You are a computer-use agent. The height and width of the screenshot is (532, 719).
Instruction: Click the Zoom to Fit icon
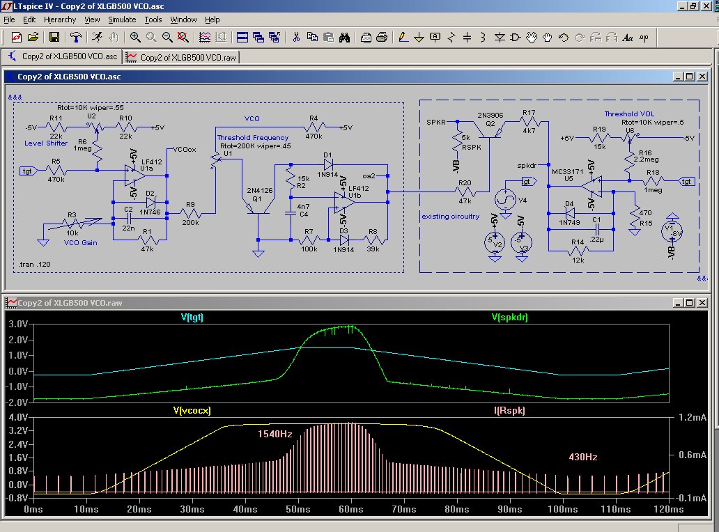coord(183,37)
